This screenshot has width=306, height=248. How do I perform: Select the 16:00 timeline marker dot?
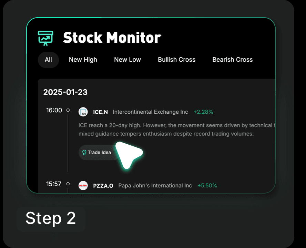(68, 110)
